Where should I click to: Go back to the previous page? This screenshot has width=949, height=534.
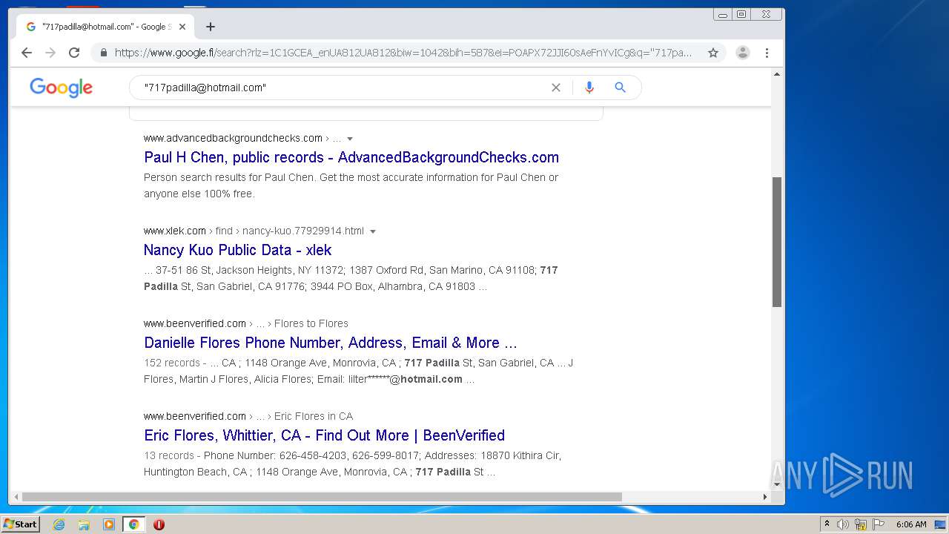tap(27, 53)
